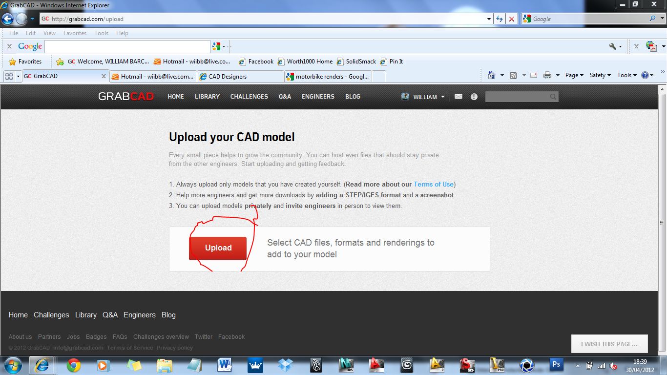Expand the tab list dropdown arrow
This screenshot has height=375, width=667.
(19, 76)
